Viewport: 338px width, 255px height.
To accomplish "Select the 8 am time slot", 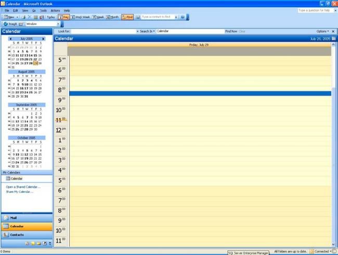I will click(200, 88).
